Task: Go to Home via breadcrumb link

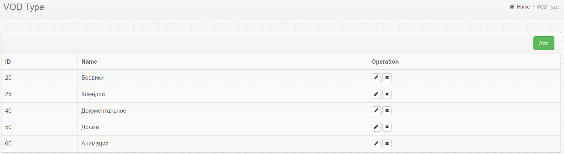Action: click(x=523, y=7)
